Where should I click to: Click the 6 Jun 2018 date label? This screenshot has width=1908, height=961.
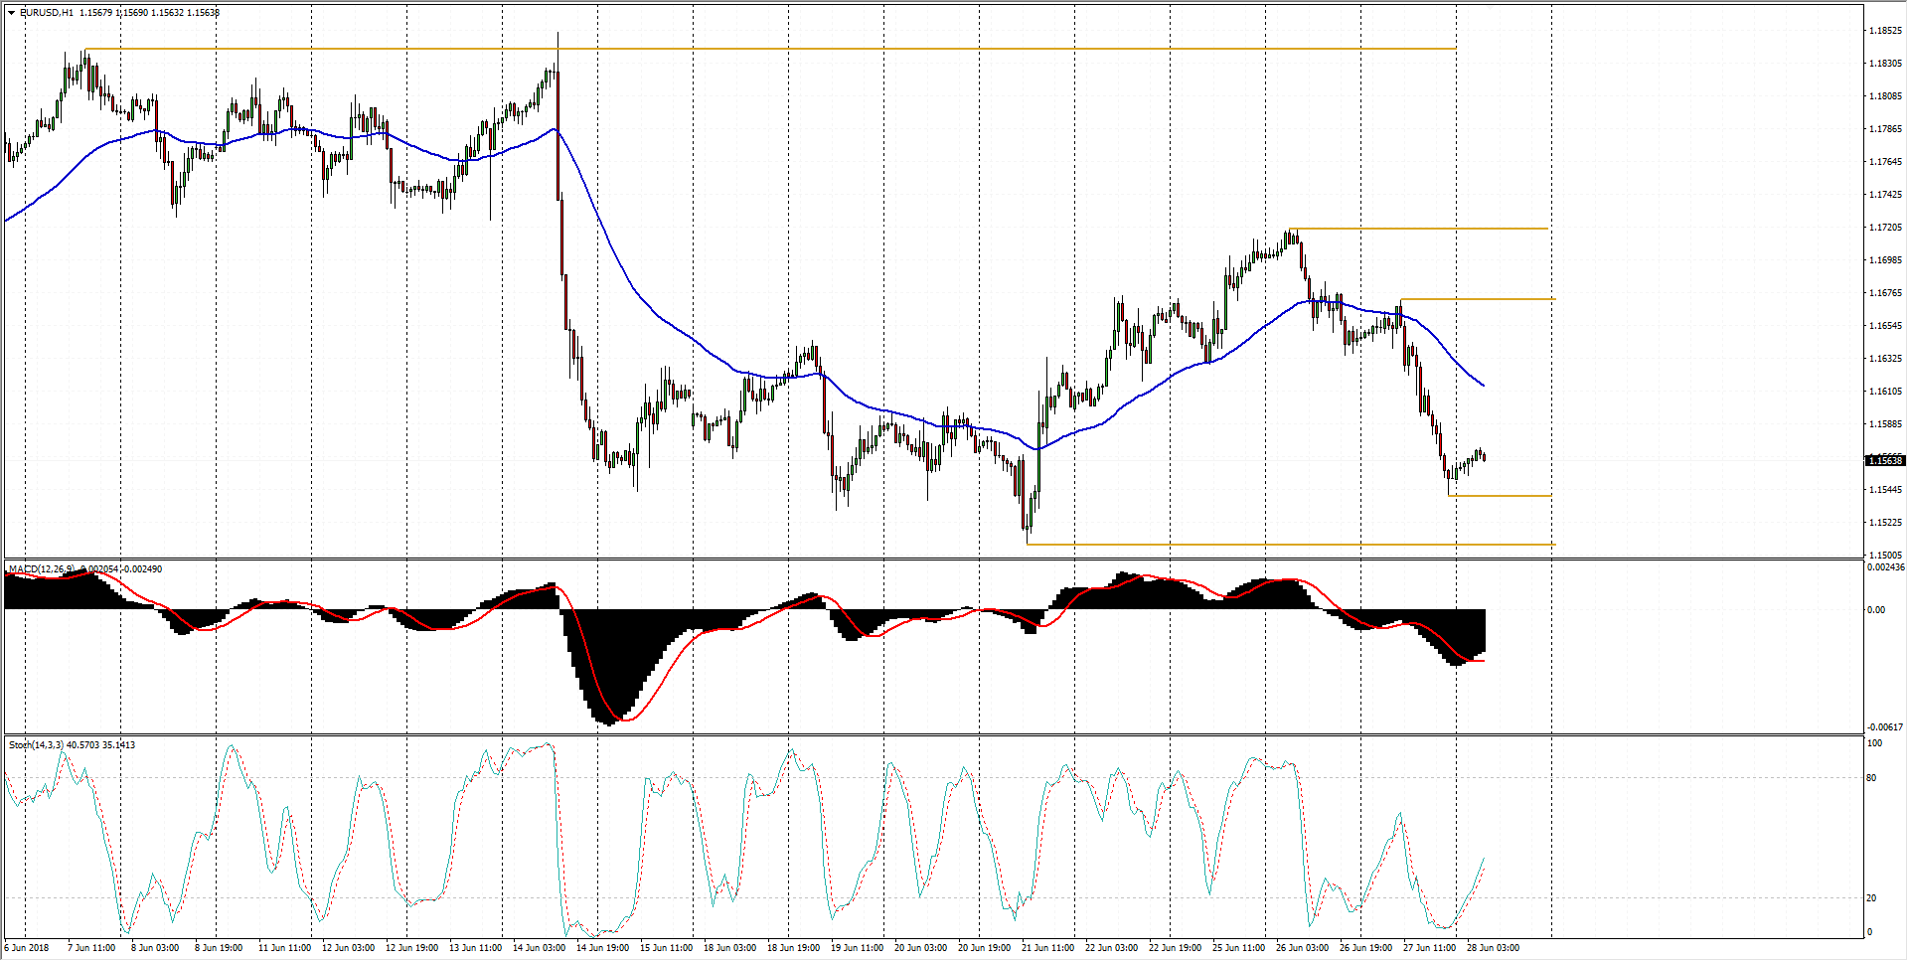(27, 948)
